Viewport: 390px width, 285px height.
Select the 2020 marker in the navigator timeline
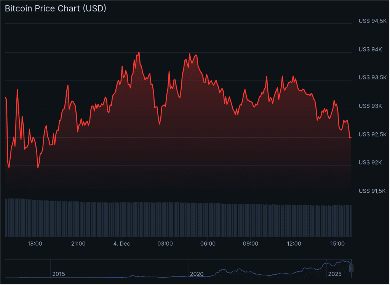click(197, 274)
